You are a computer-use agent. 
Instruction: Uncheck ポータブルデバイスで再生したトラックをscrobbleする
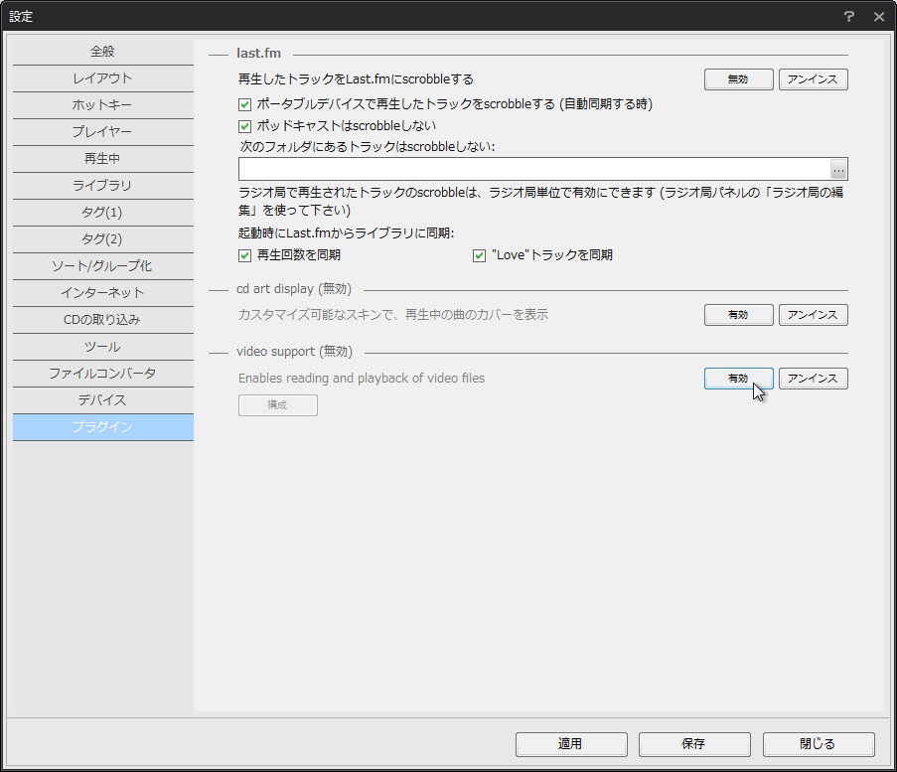(x=244, y=103)
